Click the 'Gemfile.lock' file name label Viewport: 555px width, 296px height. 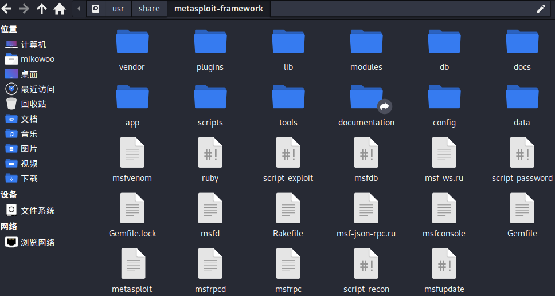132,234
